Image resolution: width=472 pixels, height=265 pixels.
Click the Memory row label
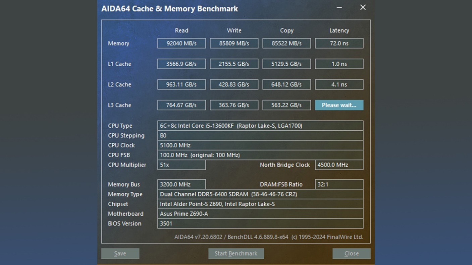tap(118, 43)
